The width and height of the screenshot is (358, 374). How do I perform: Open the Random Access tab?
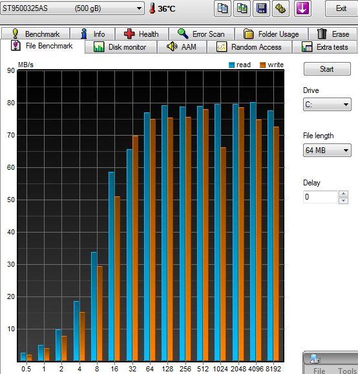[249, 47]
